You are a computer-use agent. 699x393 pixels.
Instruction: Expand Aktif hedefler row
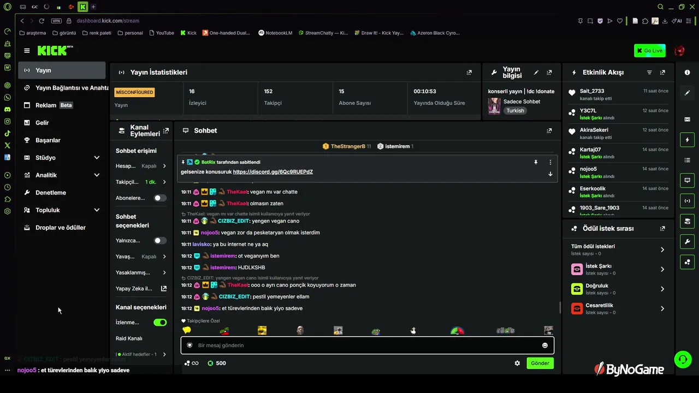141,354
